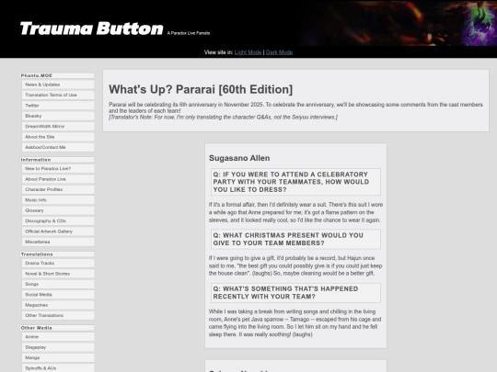Open Social Media translations

pos(58,295)
